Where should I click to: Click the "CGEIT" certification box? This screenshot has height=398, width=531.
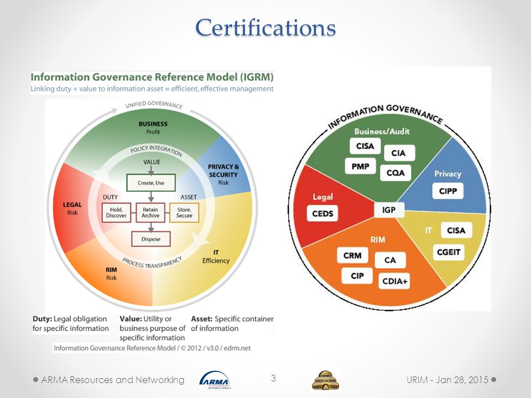(449, 252)
